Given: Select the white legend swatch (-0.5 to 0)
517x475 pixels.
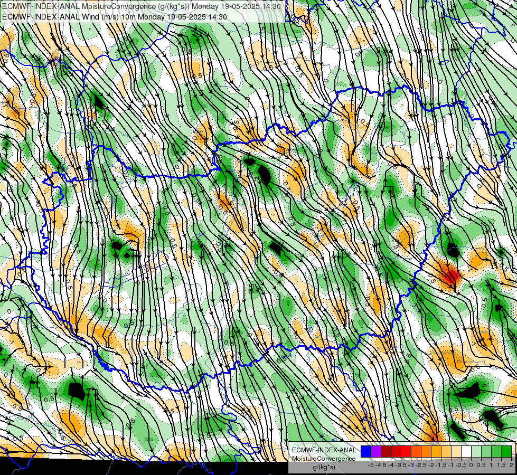Looking at the screenshot, I should point(466,452).
